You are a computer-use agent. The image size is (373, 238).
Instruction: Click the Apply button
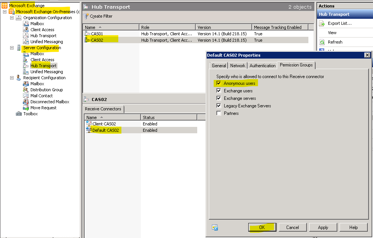(323, 227)
